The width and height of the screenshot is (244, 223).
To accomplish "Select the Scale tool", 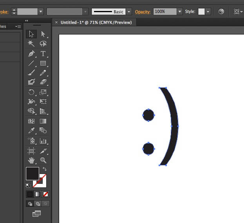I will (43, 92).
